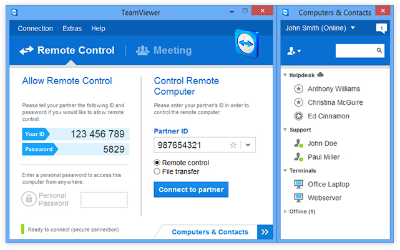400x250 pixels.
Task: Collapse the Helpdesk contact group
Action: 285,75
